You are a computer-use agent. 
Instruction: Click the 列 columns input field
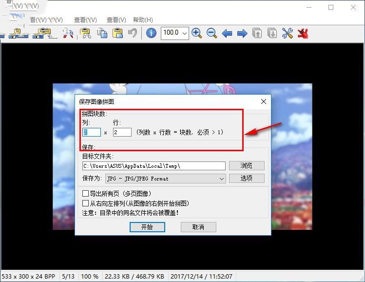click(x=92, y=132)
